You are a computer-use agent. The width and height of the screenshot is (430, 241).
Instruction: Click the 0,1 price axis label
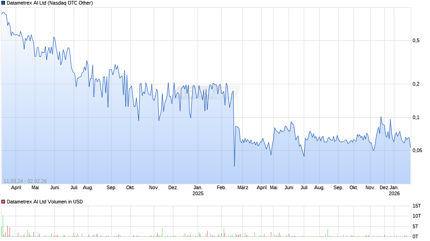416,118
